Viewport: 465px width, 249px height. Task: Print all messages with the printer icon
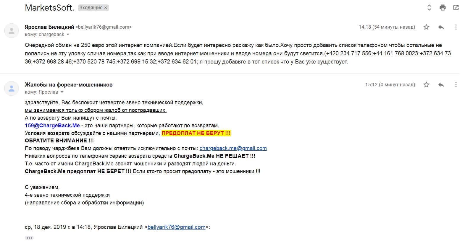tap(443, 8)
